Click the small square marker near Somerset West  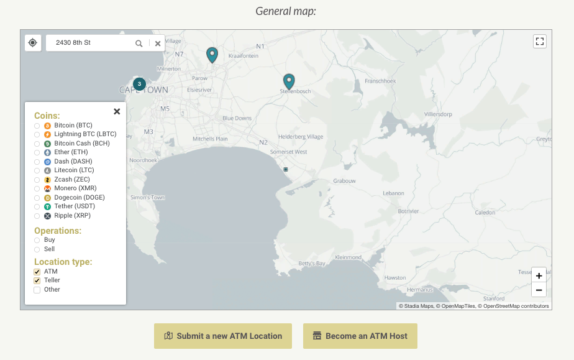(286, 169)
